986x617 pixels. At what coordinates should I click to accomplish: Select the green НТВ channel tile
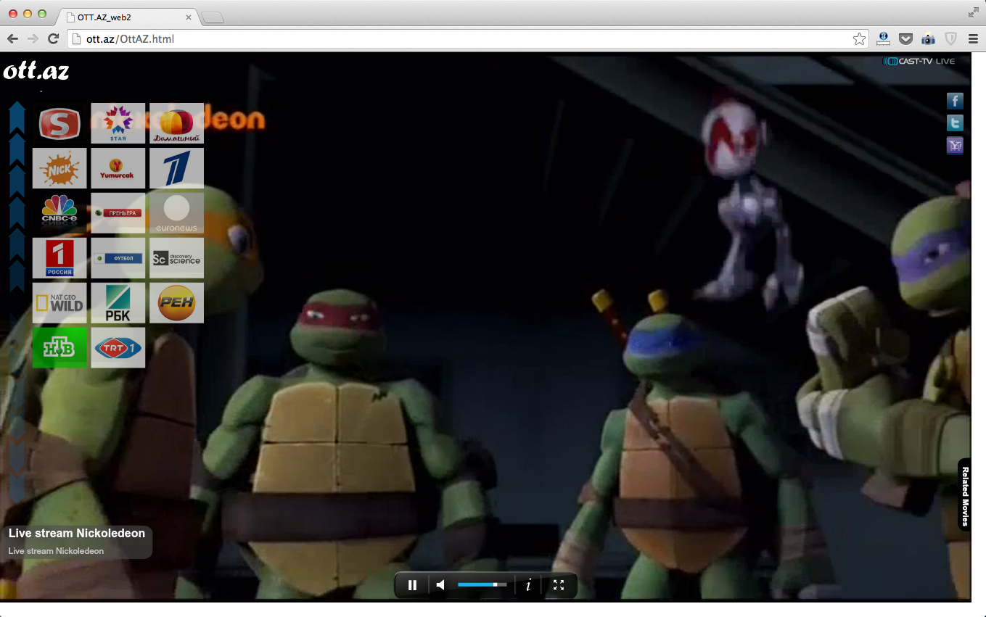pyautogui.click(x=59, y=348)
